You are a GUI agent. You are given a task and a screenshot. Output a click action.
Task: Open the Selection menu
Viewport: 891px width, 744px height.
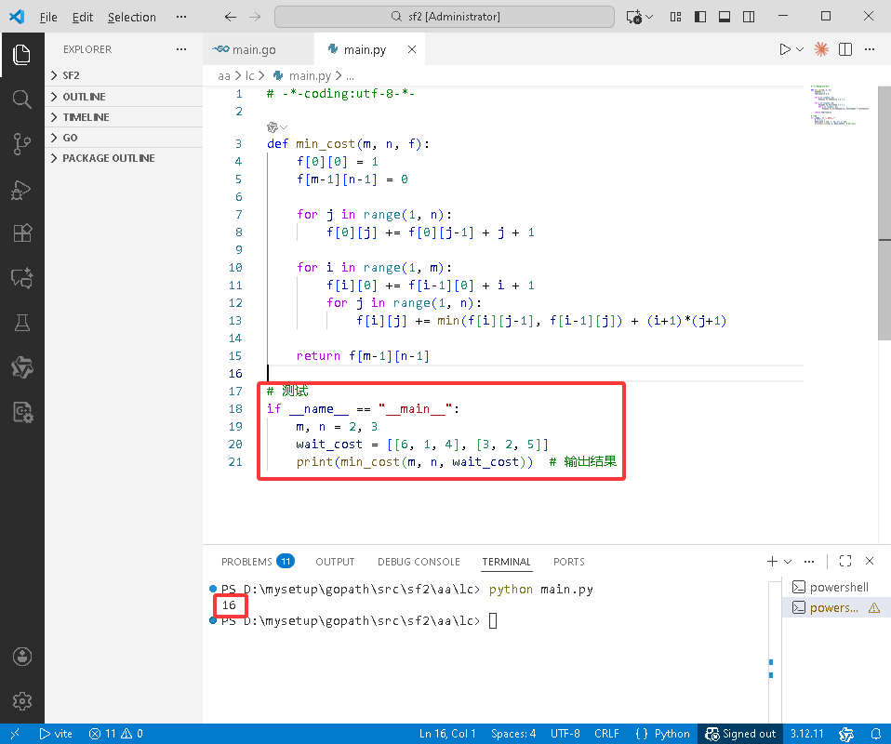132,17
